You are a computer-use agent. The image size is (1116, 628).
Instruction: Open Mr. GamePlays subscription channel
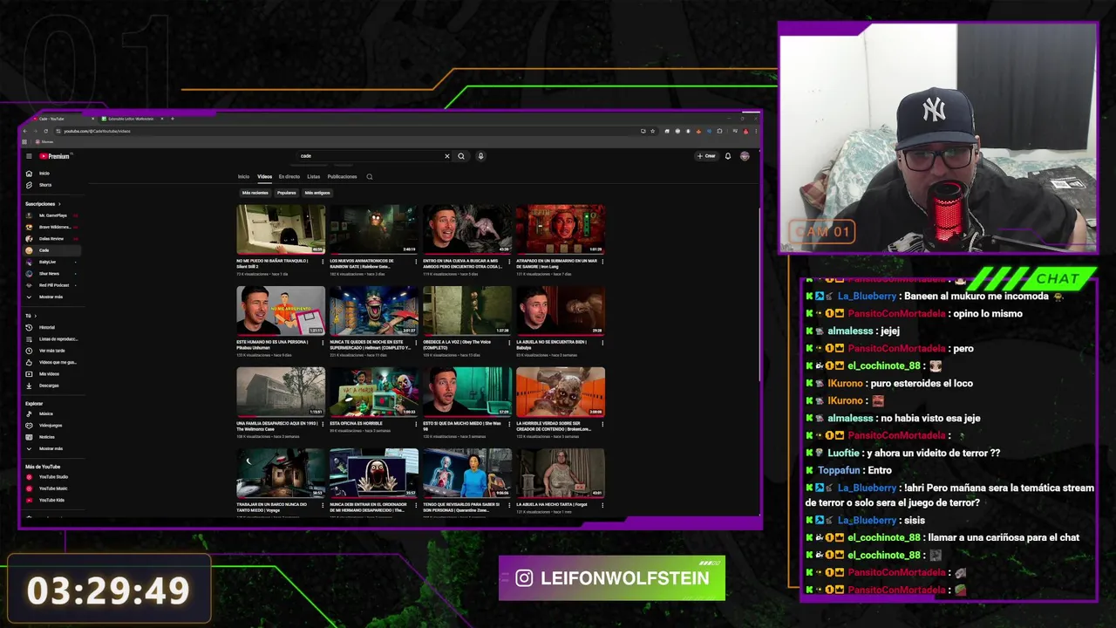[52, 215]
